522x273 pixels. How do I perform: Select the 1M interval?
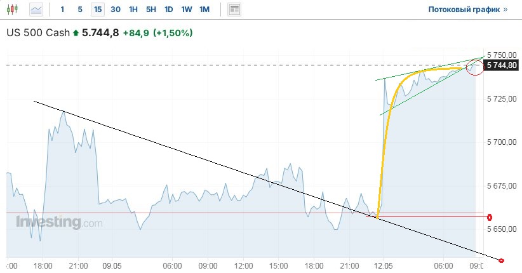click(x=204, y=10)
